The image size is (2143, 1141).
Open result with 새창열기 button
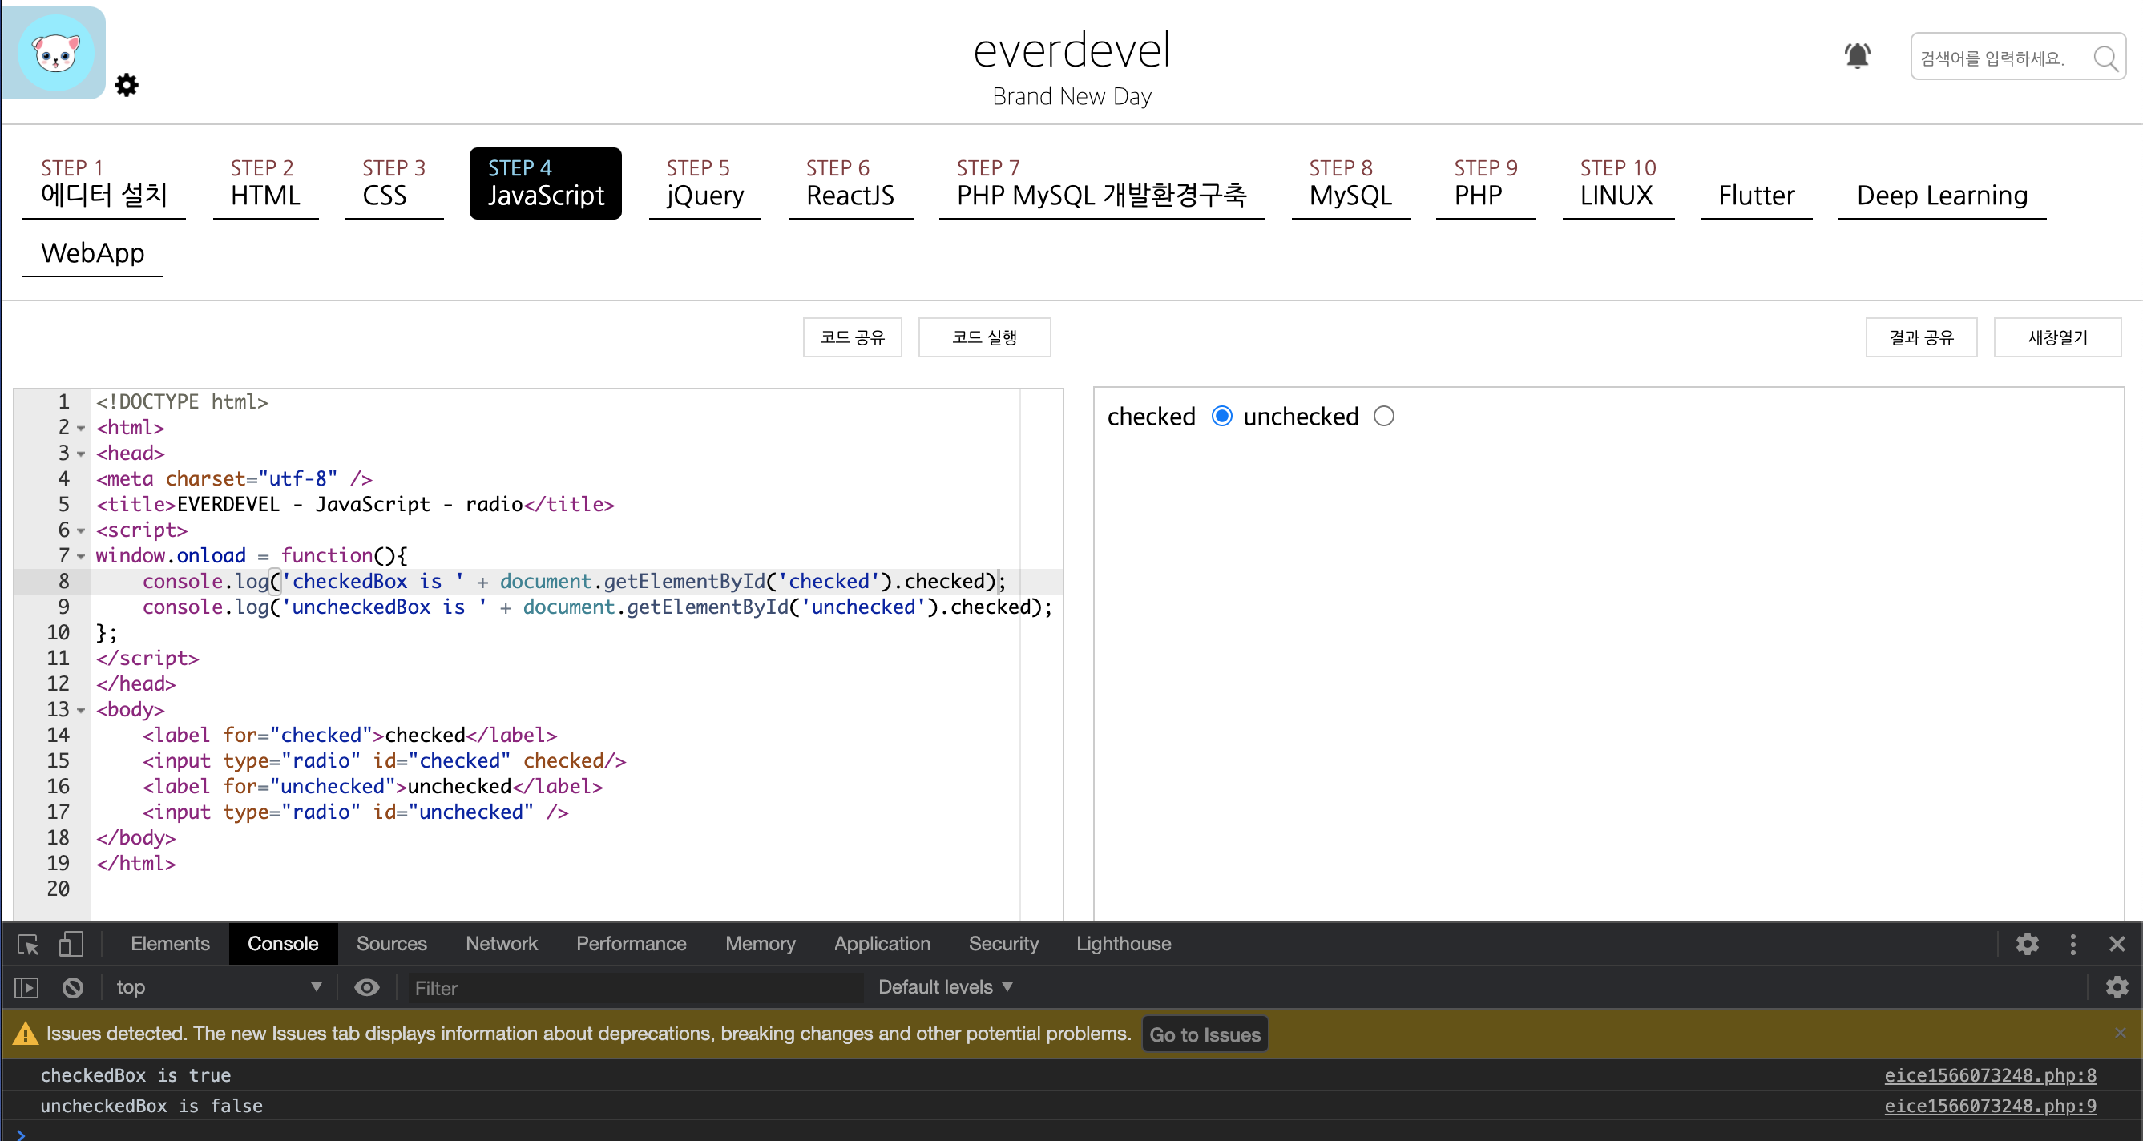[x=2057, y=337]
